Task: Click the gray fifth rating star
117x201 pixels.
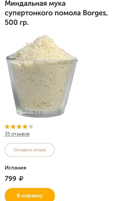Action: (31, 127)
